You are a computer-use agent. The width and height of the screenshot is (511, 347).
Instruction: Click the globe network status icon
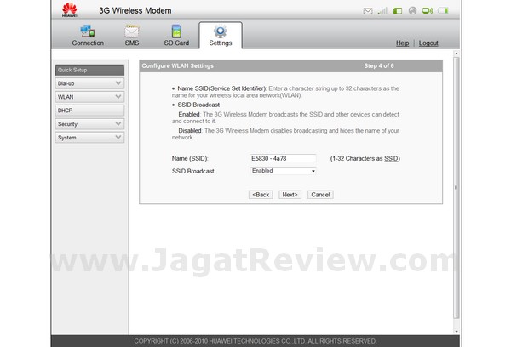click(x=412, y=11)
